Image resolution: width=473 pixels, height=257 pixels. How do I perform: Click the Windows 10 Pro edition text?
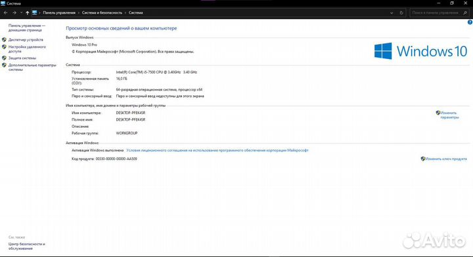tap(85, 45)
